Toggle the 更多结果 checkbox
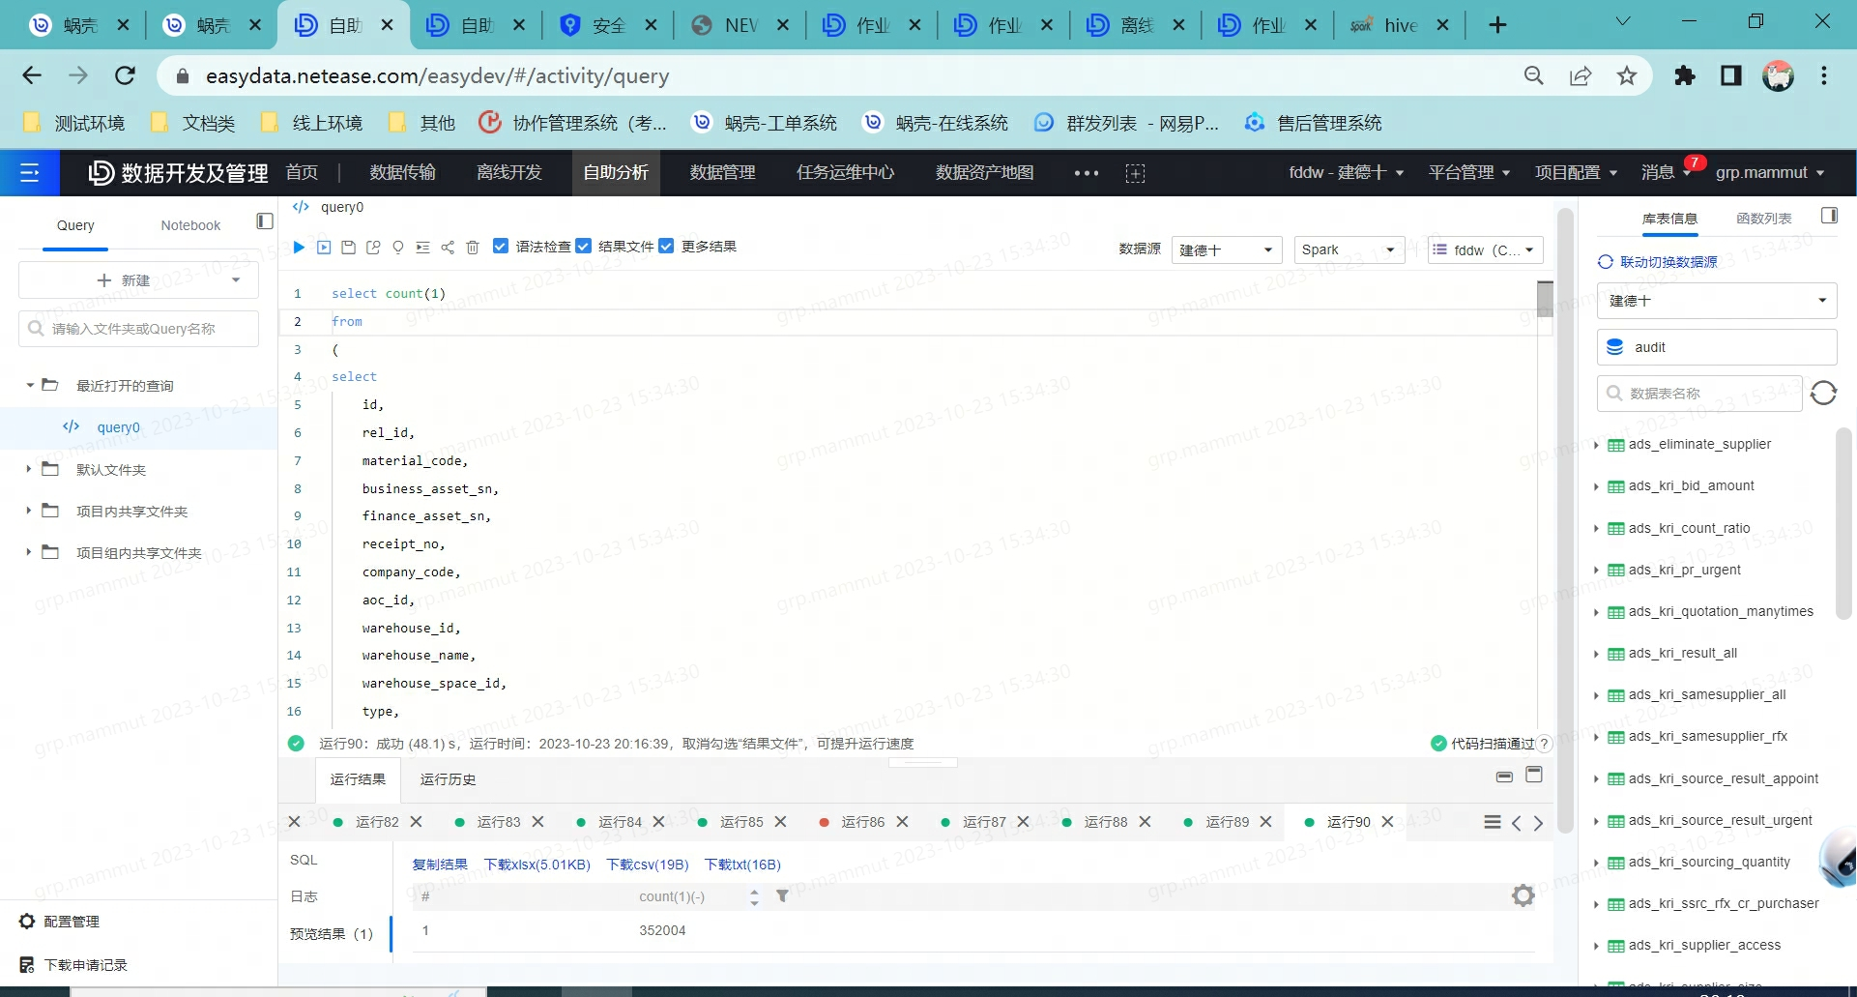Viewport: 1857px width, 997px height. (x=667, y=246)
